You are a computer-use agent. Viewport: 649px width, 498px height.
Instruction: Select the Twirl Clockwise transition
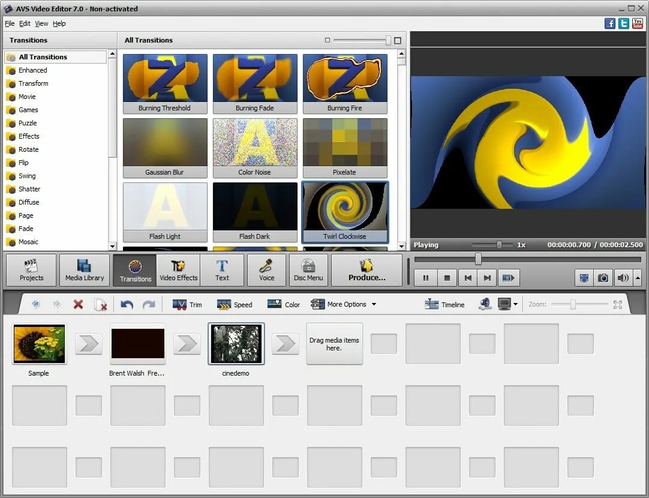[345, 212]
